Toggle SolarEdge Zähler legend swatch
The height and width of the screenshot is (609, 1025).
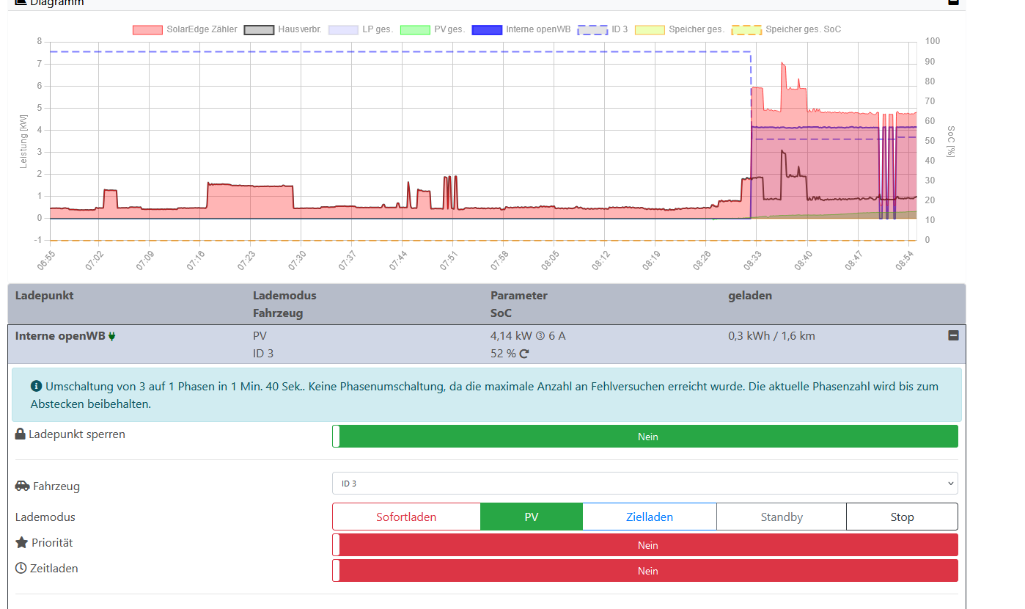147,30
